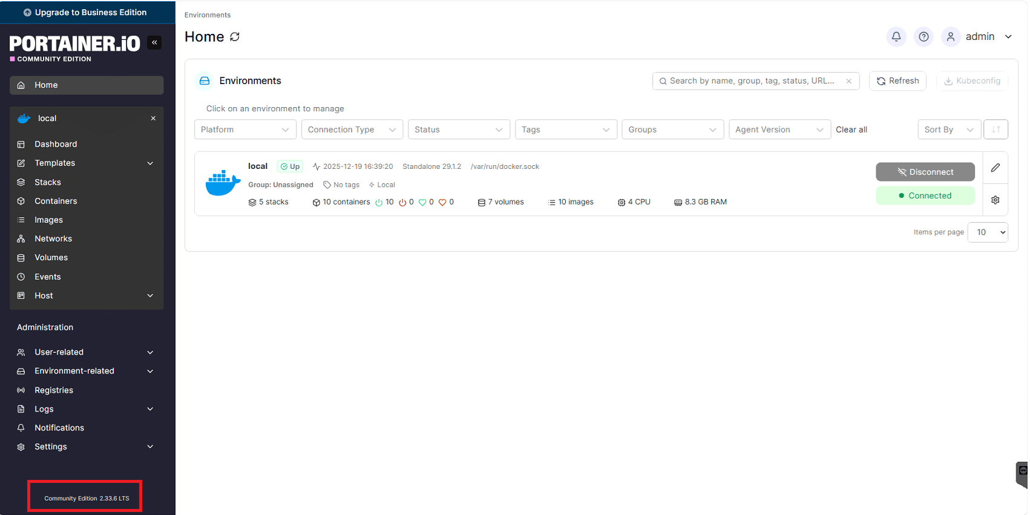Click the help question mark icon

point(923,37)
